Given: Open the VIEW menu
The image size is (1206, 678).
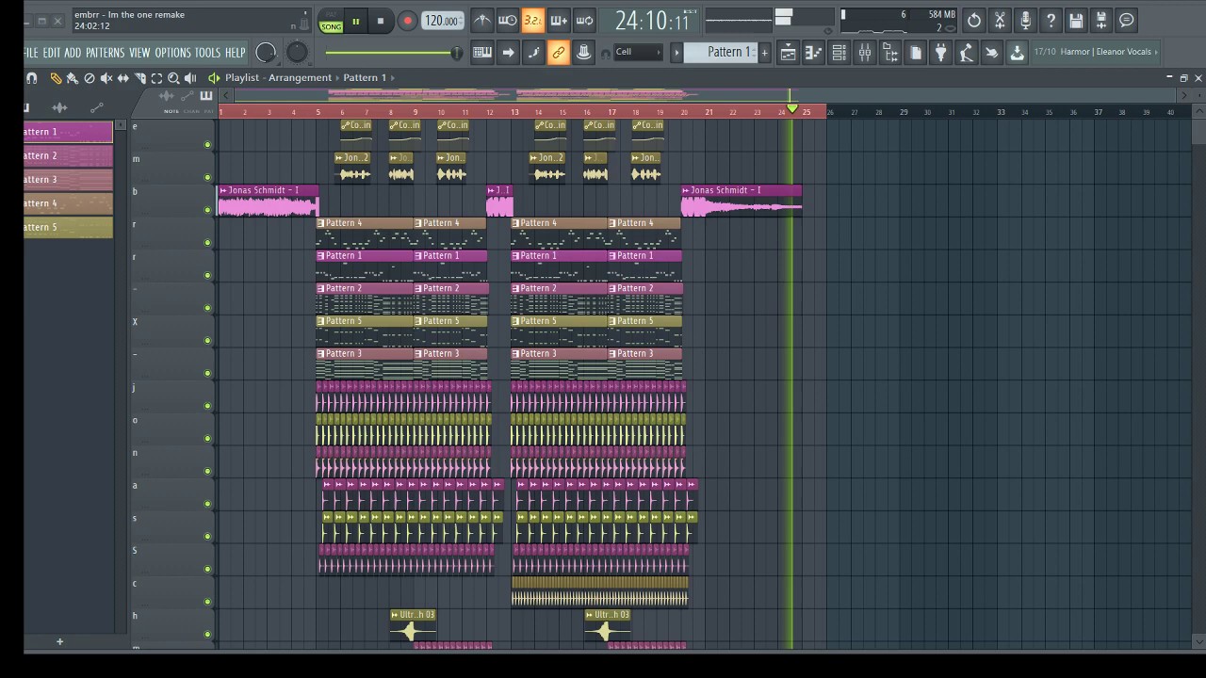Looking at the screenshot, I should 139,53.
